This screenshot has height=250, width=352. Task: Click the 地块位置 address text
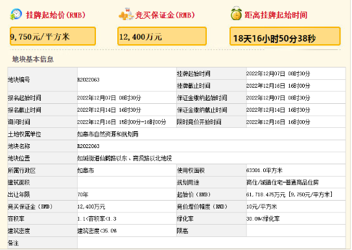click(x=124, y=158)
